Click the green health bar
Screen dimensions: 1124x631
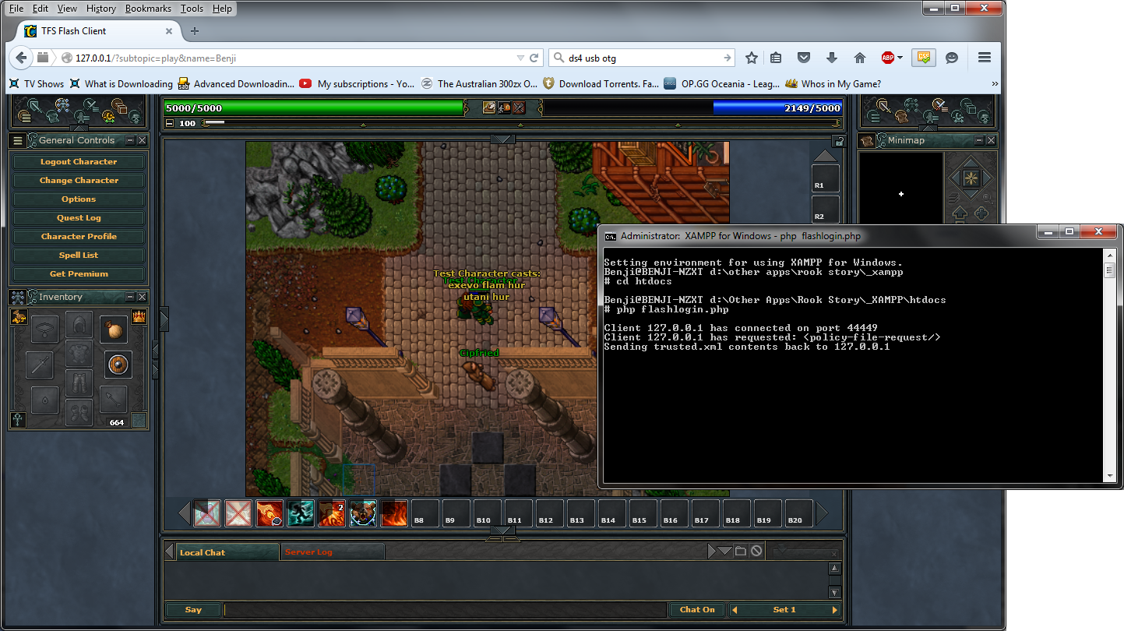click(314, 108)
